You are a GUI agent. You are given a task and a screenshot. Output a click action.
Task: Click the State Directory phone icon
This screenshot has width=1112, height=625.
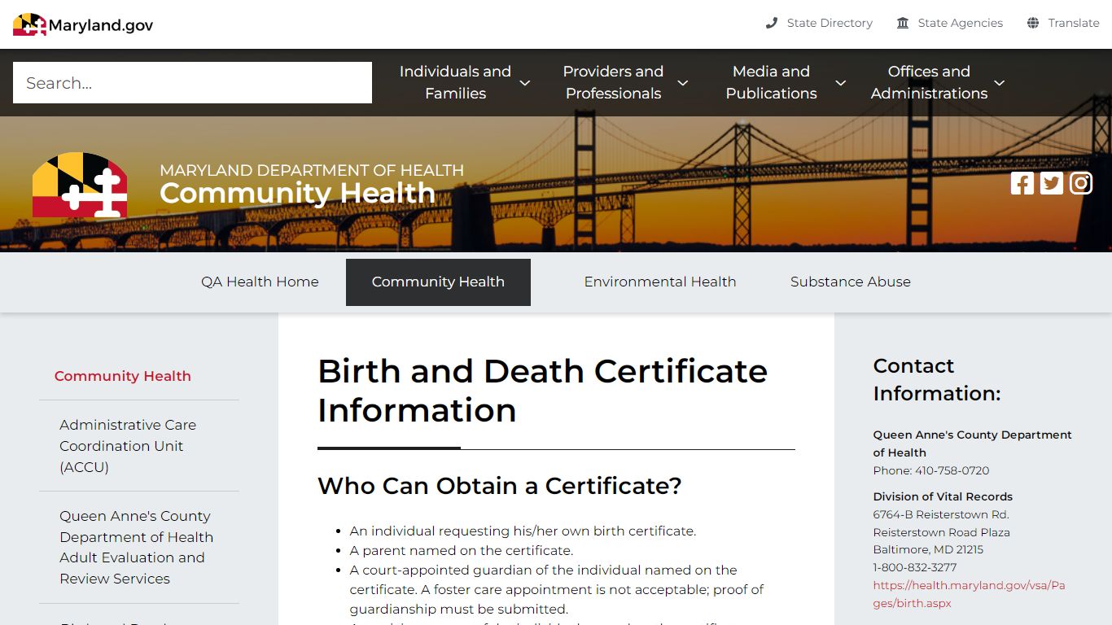[x=772, y=23]
